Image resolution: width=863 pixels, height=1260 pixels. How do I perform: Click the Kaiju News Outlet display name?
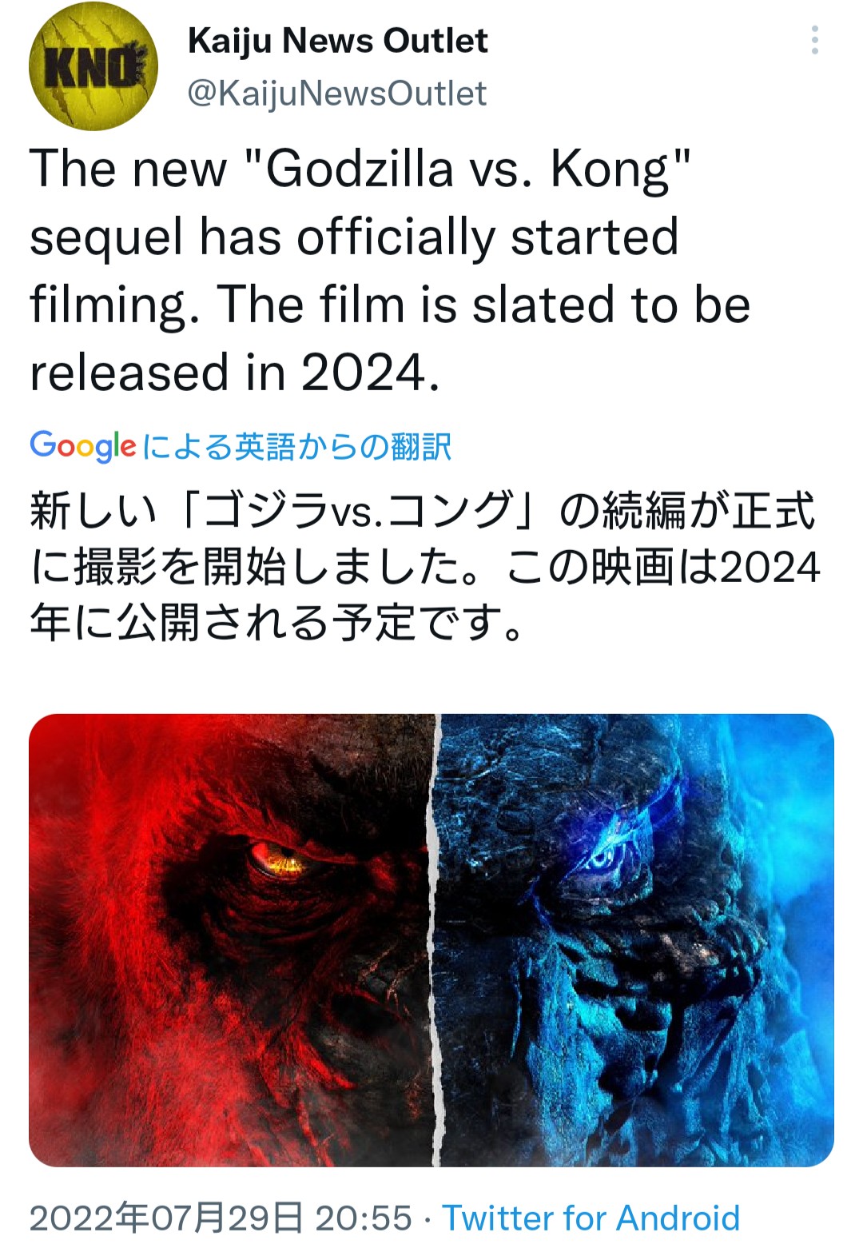[x=337, y=41]
